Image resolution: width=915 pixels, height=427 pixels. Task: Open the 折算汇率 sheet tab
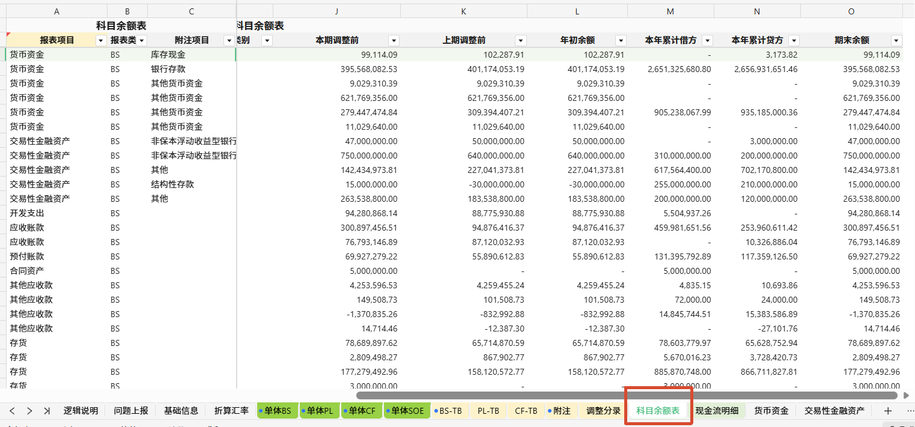pos(231,411)
